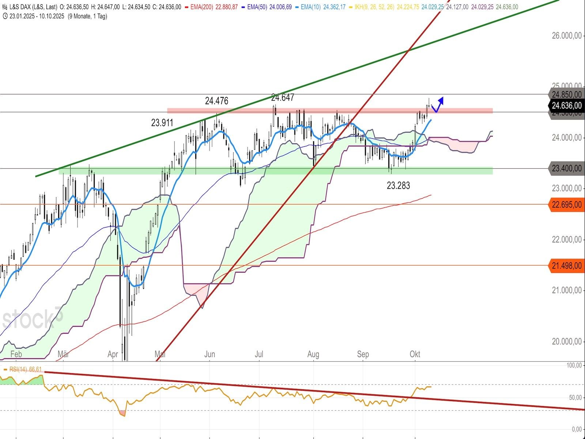The width and height of the screenshot is (585, 439).
Task: Click the orange 21.498,00 level tag
Action: [566, 266]
